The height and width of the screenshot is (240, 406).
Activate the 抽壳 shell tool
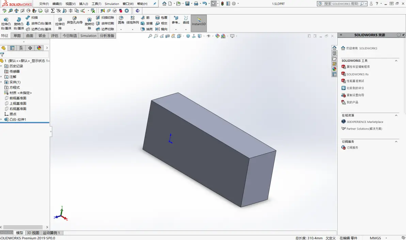(x=146, y=29)
